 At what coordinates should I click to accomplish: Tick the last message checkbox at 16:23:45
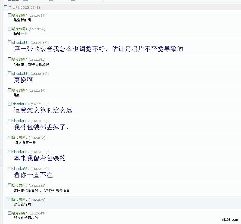[x=10, y=213]
